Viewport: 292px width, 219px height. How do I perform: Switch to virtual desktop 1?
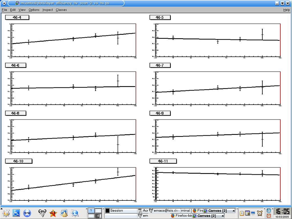click(91, 210)
